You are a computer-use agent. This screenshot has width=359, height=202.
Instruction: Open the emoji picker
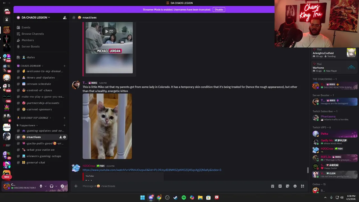[295, 186]
